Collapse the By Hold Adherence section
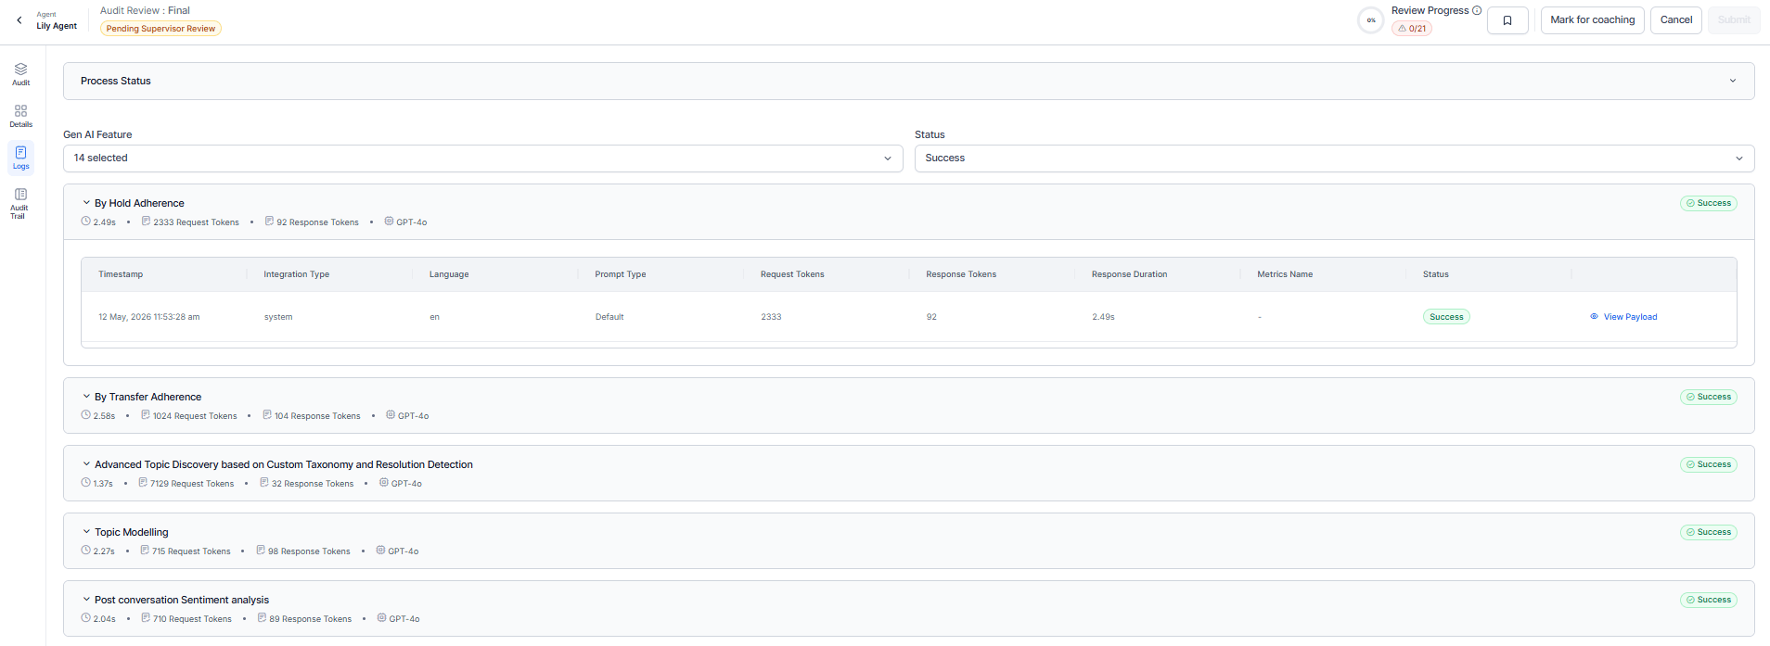The image size is (1770, 646). [86, 203]
